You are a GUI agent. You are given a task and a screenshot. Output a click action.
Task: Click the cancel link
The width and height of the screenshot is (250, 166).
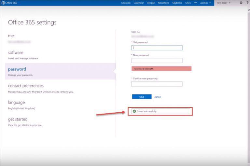pyautogui.click(x=158, y=97)
